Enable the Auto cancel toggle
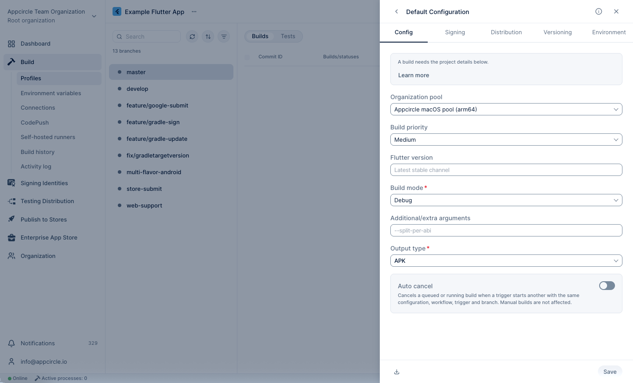Image resolution: width=633 pixels, height=383 pixels. (x=607, y=286)
